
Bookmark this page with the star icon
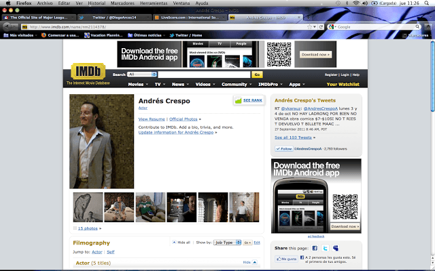[x=310, y=27]
